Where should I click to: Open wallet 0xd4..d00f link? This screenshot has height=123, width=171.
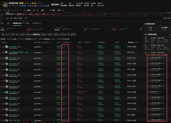click(x=12, y=92)
